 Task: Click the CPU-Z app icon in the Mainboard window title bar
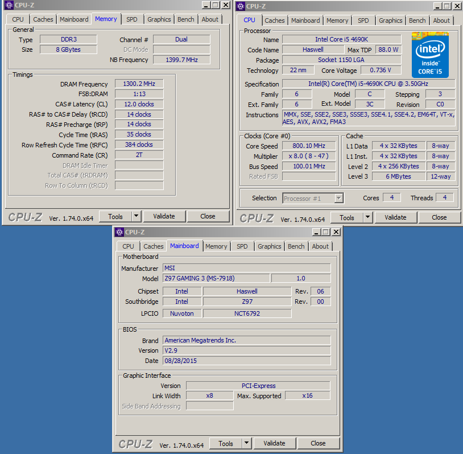(119, 232)
